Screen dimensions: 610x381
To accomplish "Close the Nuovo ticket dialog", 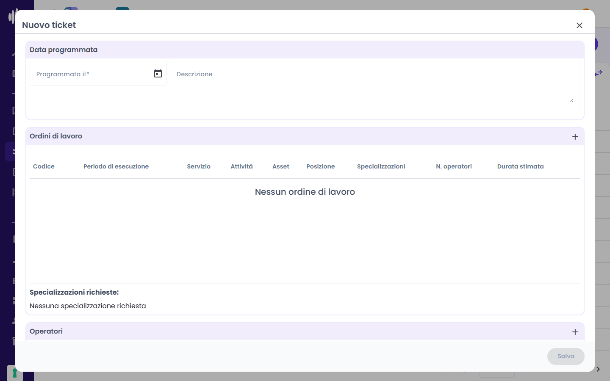I will (579, 25).
